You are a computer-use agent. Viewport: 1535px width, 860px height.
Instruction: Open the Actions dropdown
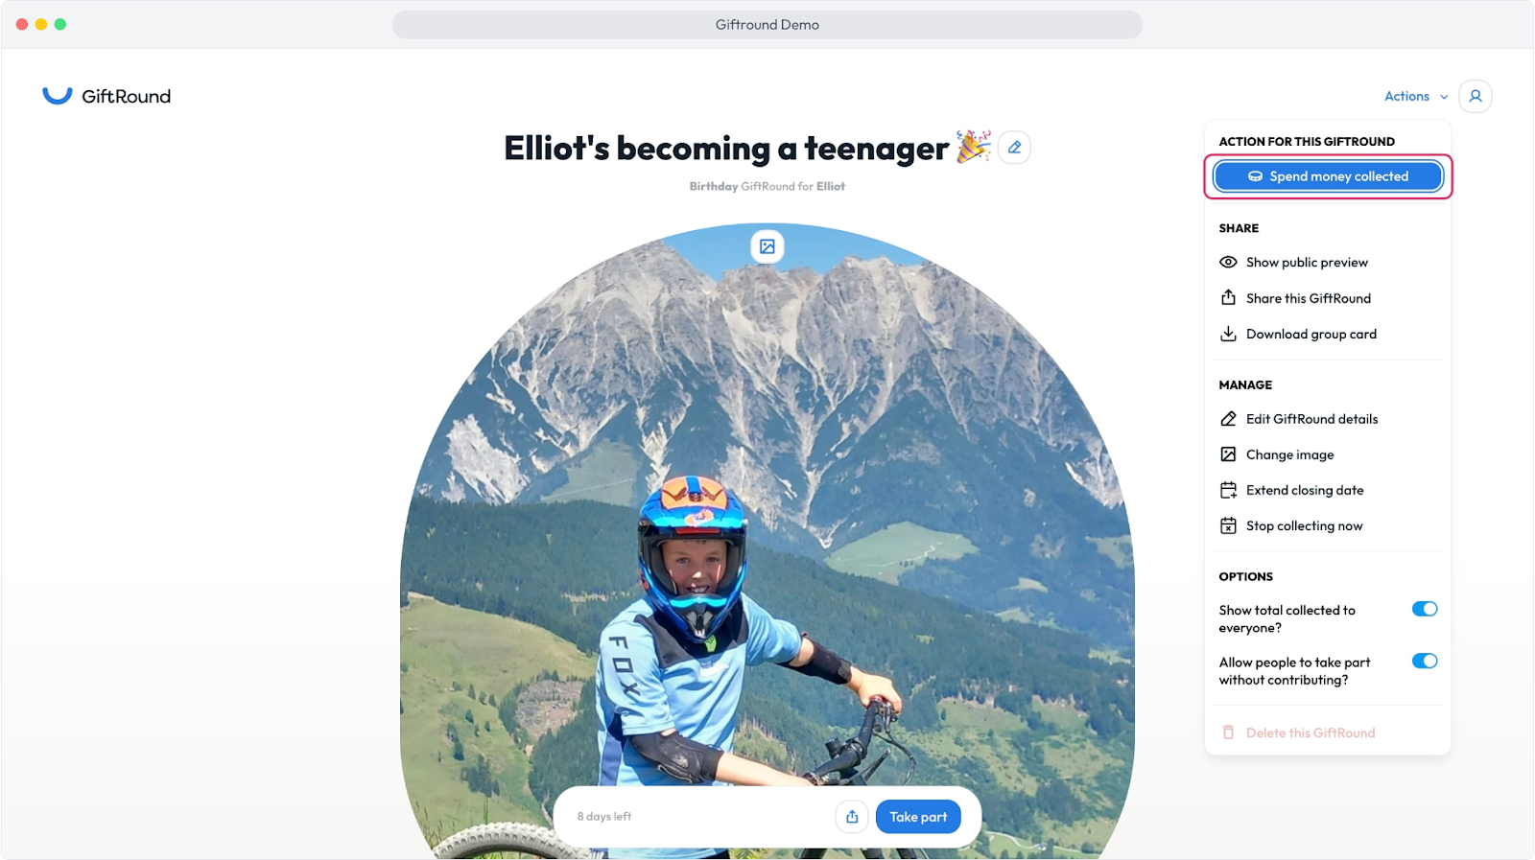coord(1416,96)
